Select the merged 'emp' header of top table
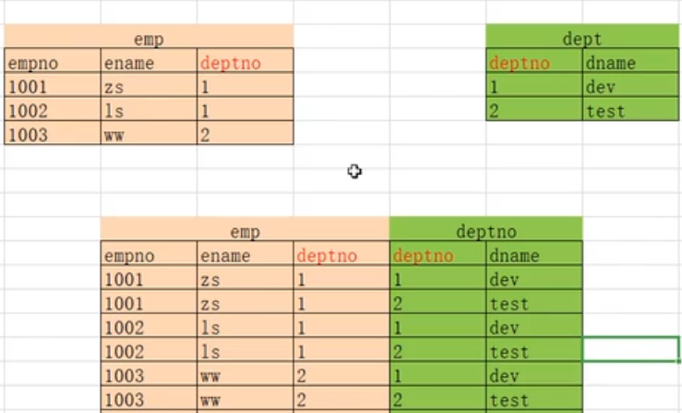This screenshot has width=682, height=413. [x=149, y=39]
